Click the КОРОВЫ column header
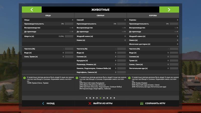Image resolution: width=201 pixels, height=113 pixels. (153, 16)
